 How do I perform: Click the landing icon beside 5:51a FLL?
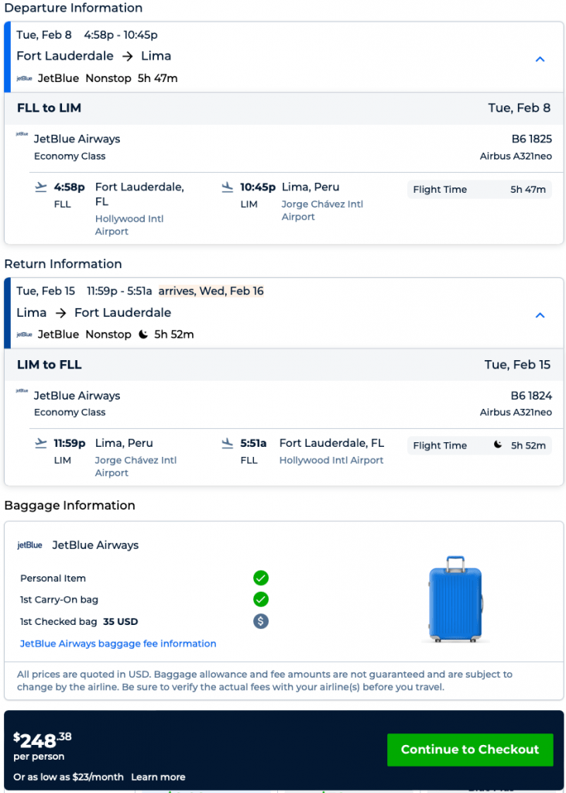point(226,443)
